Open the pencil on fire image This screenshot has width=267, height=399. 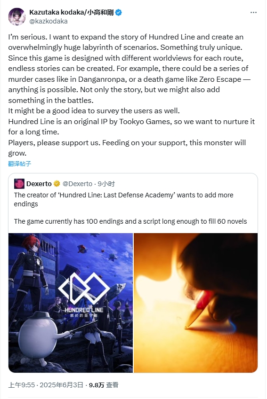(195, 303)
